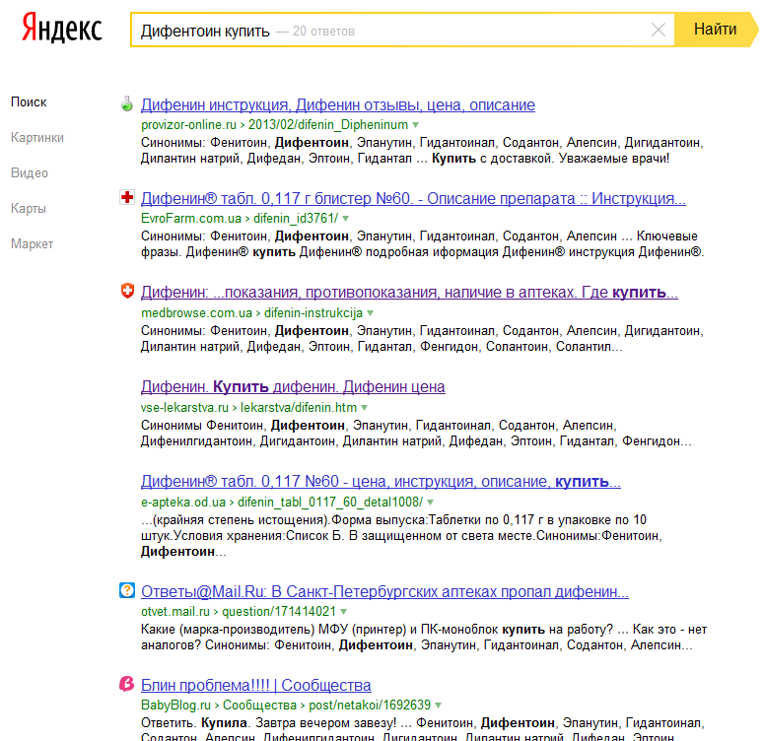Click the 2013/02/difenin_Dipheninum path link
764x741 pixels.
click(328, 125)
